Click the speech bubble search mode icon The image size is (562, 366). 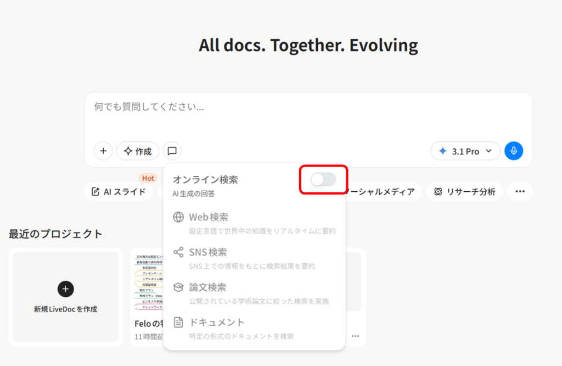pos(172,151)
